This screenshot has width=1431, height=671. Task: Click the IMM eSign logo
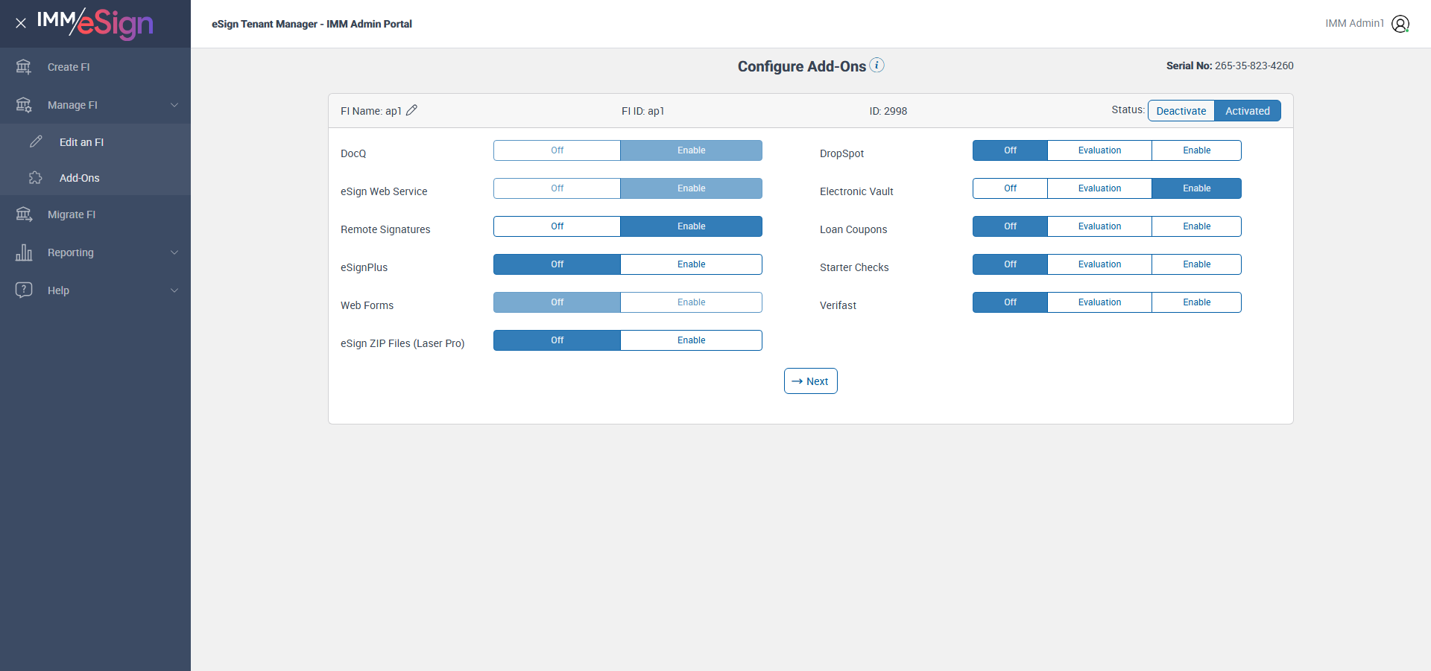pyautogui.click(x=95, y=23)
